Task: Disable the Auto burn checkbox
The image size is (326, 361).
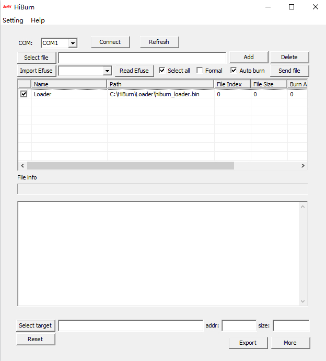Action: (x=234, y=71)
